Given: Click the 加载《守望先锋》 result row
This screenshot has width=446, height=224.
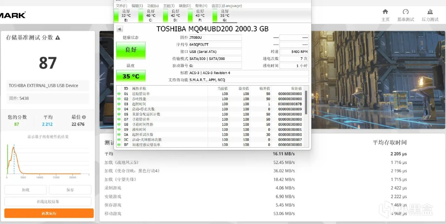Looking at the screenshot, I should (x=256, y=179).
